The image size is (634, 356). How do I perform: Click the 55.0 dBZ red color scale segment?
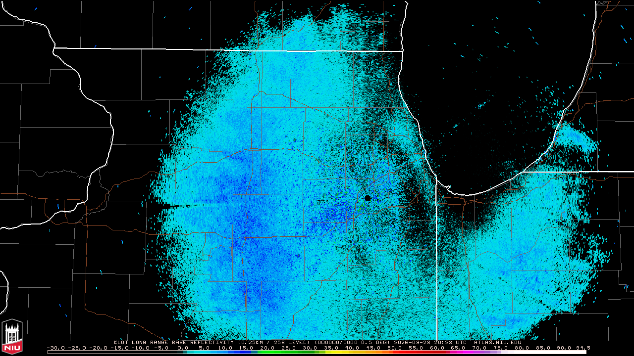click(x=416, y=352)
